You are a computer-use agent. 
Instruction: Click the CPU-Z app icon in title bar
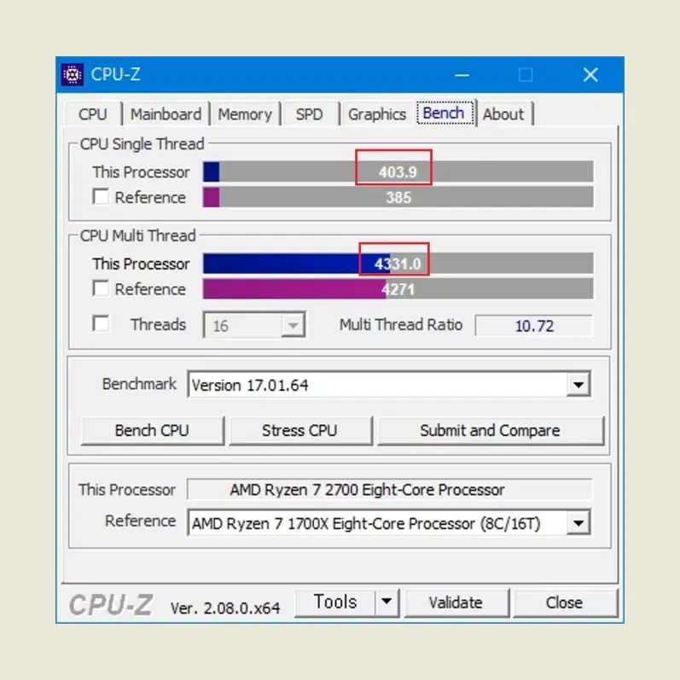point(73,75)
